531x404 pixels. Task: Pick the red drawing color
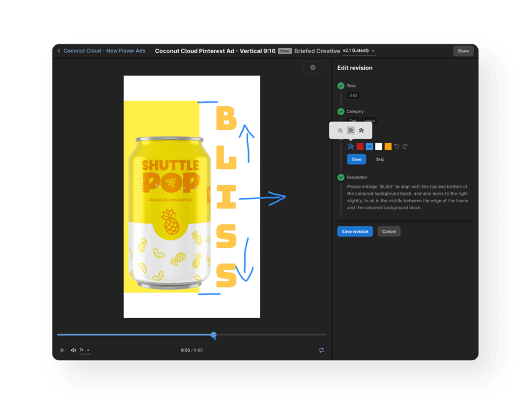(x=360, y=147)
